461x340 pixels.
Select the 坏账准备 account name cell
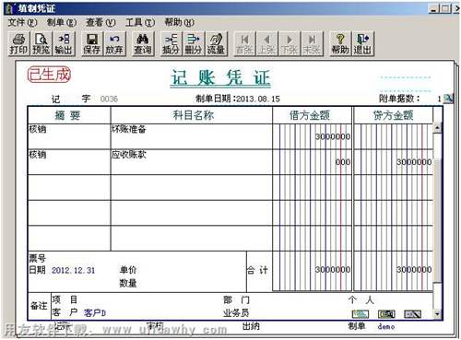coord(191,136)
